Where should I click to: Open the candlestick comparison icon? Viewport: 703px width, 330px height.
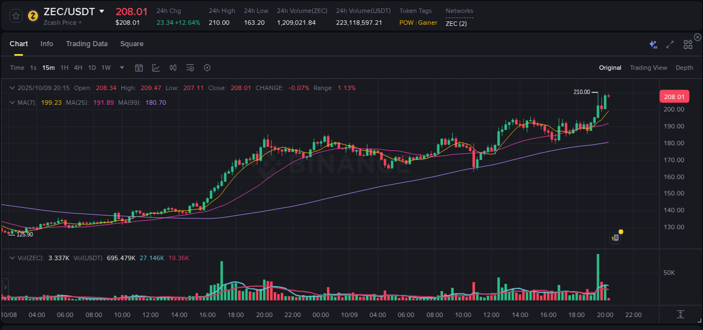[x=173, y=68]
